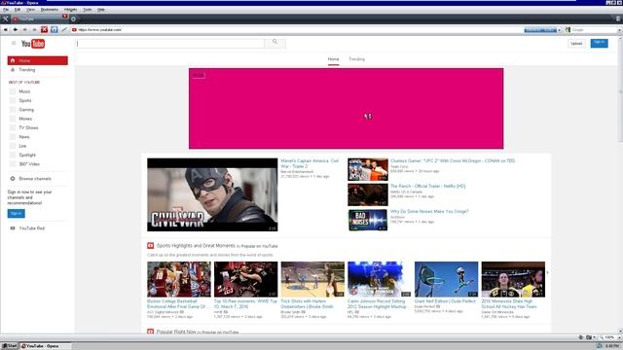Click the Sports channel icon
623x350 pixels.
13,100
